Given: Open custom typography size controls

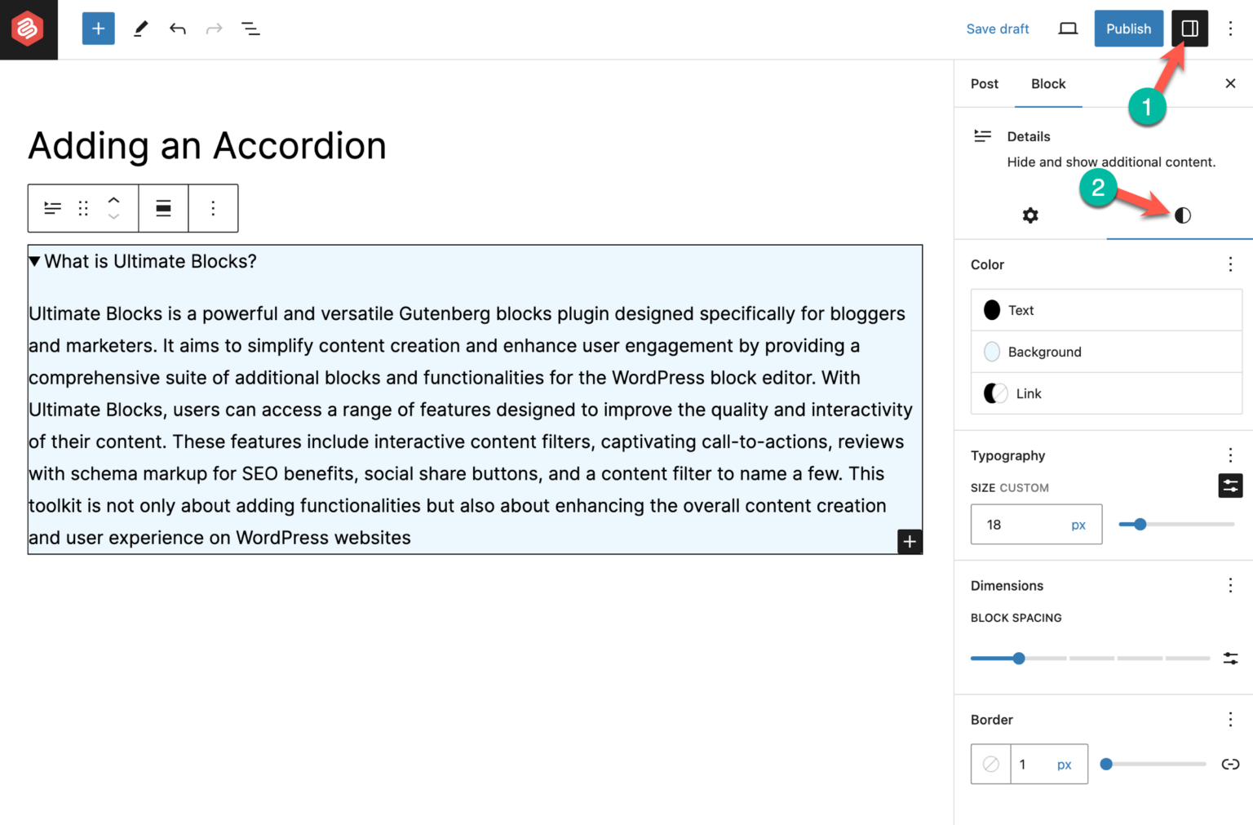Looking at the screenshot, I should (1230, 486).
